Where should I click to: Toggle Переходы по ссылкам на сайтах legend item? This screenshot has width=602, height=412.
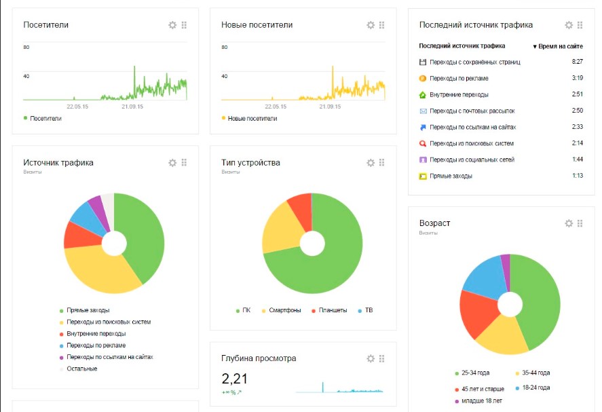107,357
